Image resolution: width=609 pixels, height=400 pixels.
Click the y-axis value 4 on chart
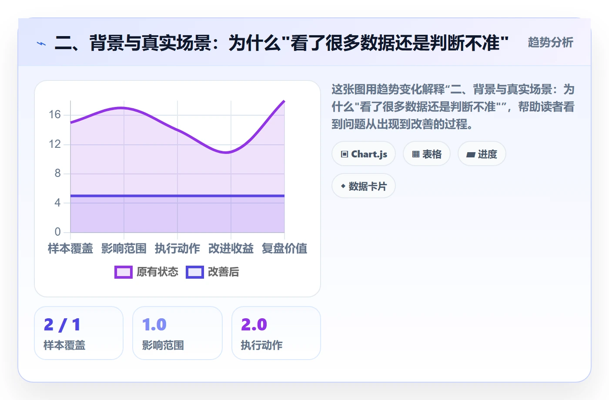pyautogui.click(x=57, y=203)
